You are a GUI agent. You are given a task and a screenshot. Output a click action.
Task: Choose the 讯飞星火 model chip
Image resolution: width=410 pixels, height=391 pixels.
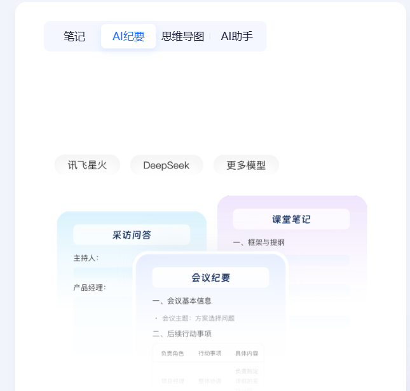tap(87, 165)
